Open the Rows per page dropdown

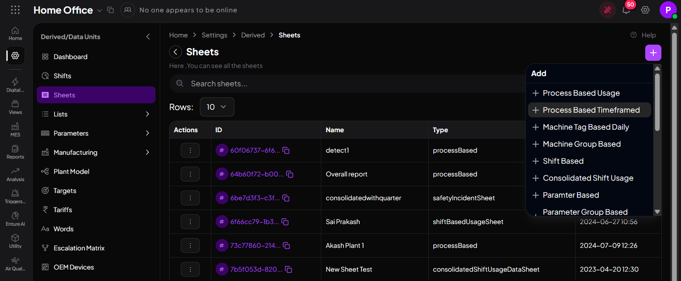point(217,107)
